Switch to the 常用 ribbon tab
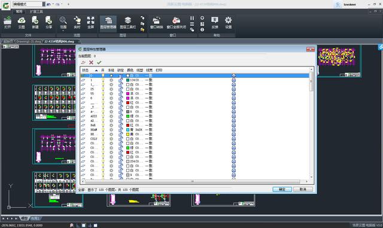This screenshot has width=383, height=228. (19, 11)
